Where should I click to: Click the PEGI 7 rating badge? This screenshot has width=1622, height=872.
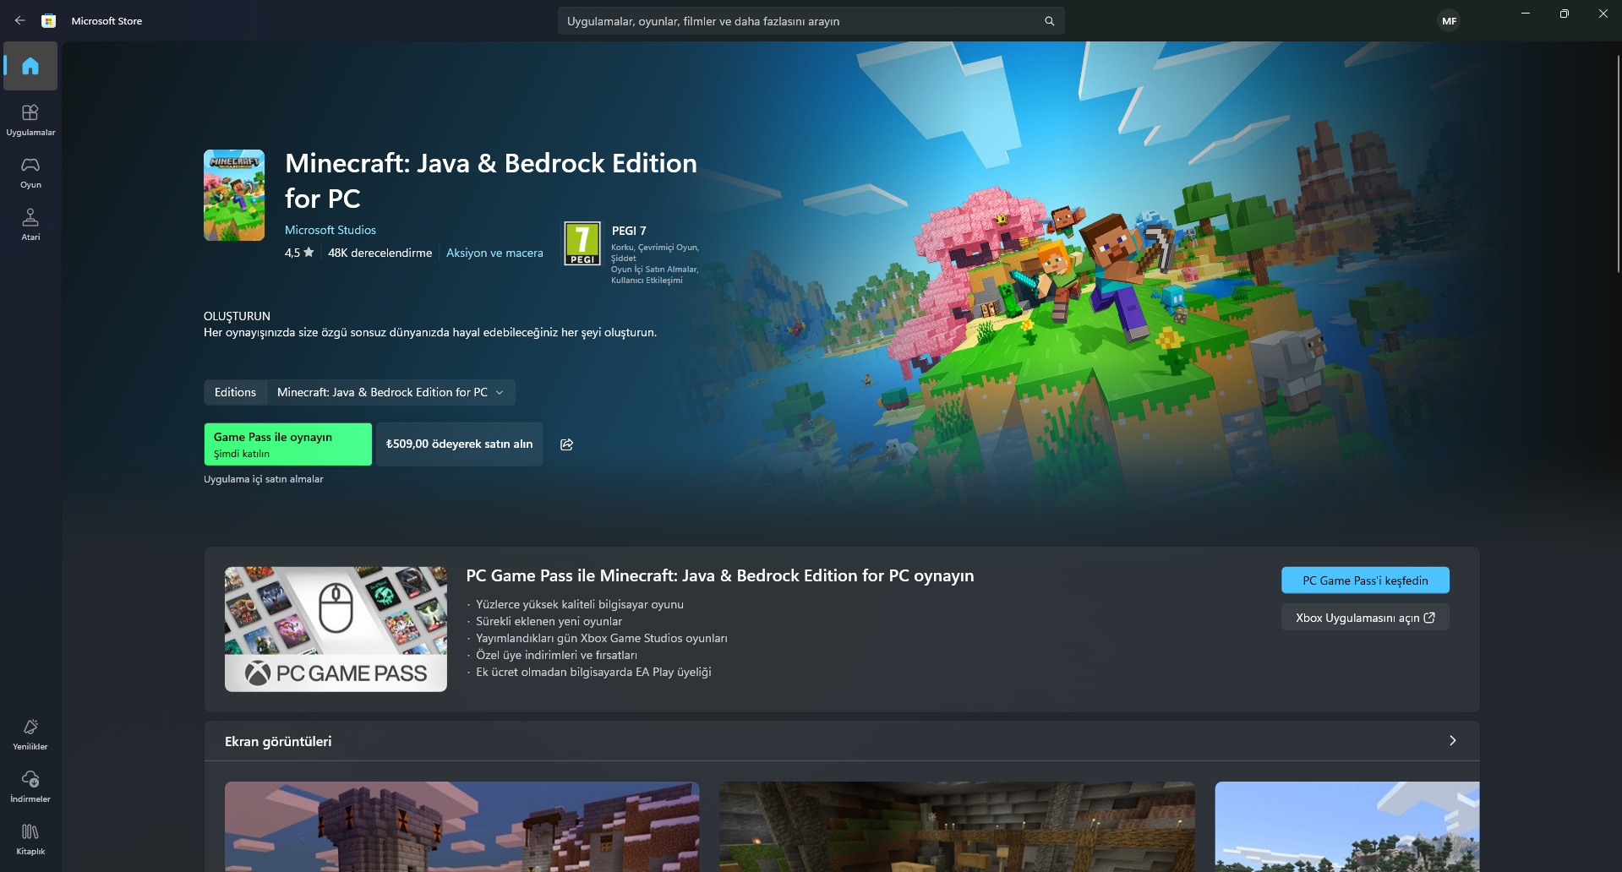point(582,243)
